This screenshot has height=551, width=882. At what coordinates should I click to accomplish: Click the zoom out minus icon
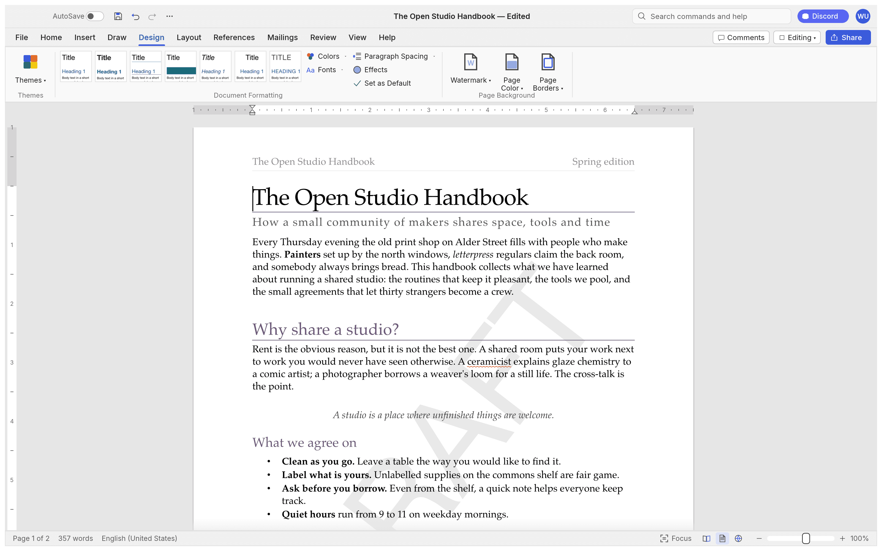tap(759, 538)
